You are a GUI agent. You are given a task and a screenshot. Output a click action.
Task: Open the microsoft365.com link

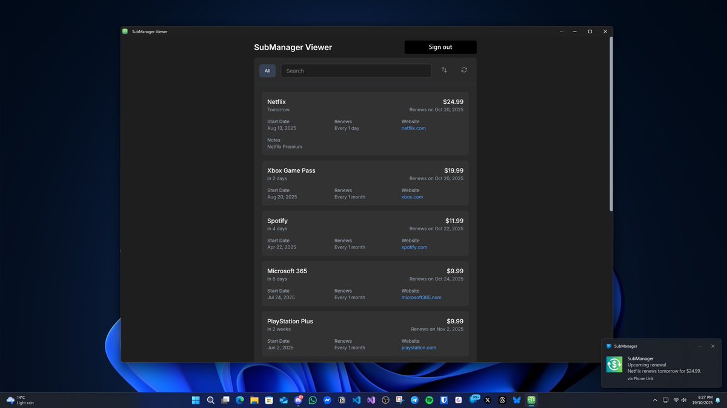421,297
